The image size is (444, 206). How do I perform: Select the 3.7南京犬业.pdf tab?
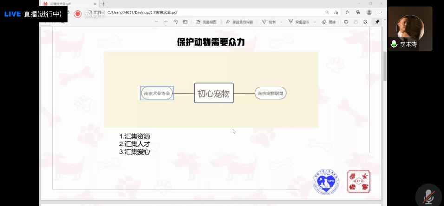coord(69,4)
